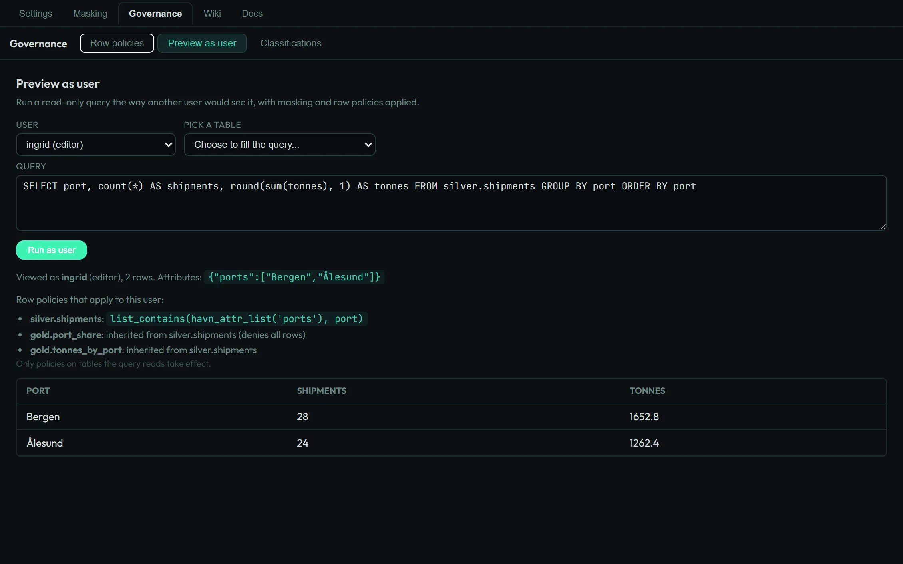
Task: Open the Wiki tab
Action: click(x=212, y=14)
